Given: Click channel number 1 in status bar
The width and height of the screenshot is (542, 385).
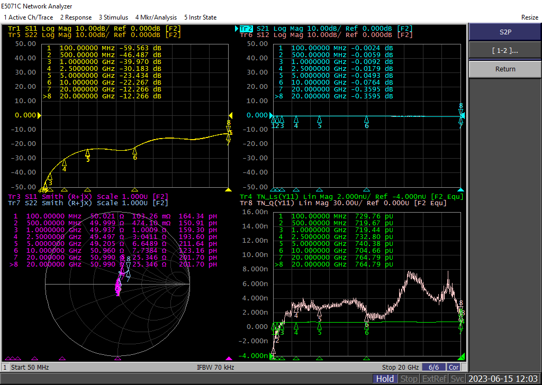Looking at the screenshot, I should [x=5, y=367].
